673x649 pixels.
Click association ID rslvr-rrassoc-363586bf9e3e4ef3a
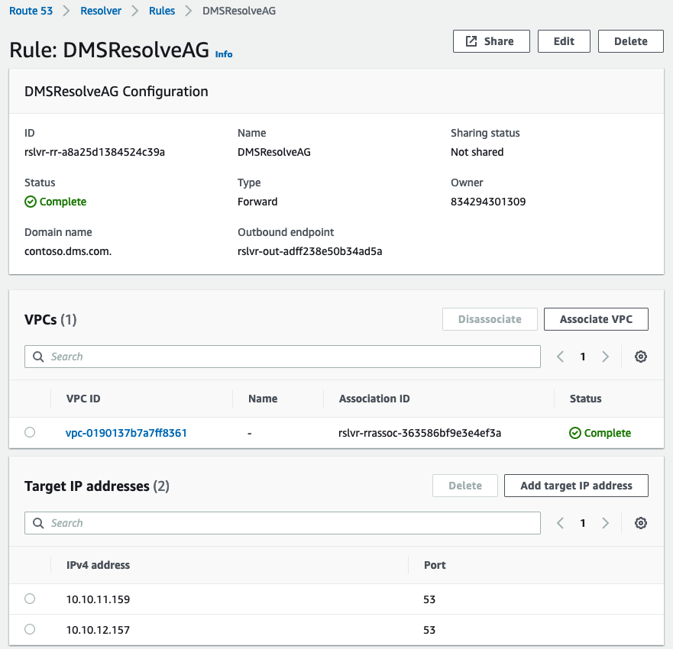tap(420, 433)
